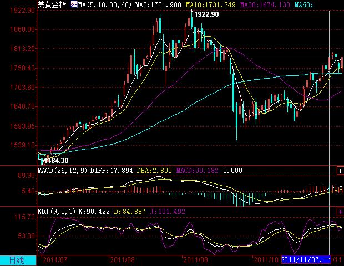
Task: Click the 5.40 MACD axis label
Action: pos(28,191)
